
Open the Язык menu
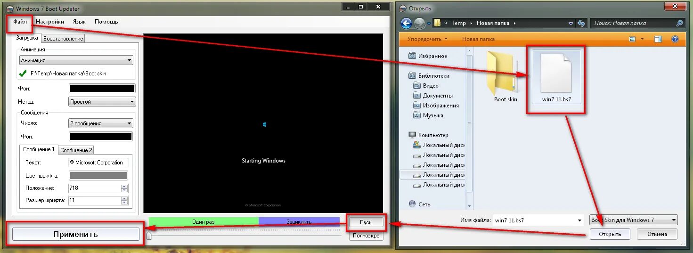tap(79, 22)
